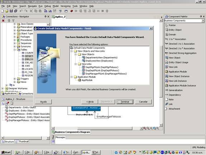Click the Agiliza_2 editor tab
The image size is (206, 155).
59,17
